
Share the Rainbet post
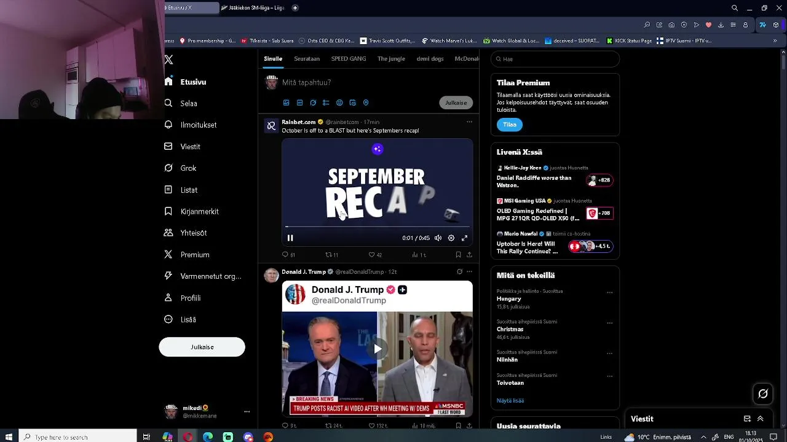(470, 255)
